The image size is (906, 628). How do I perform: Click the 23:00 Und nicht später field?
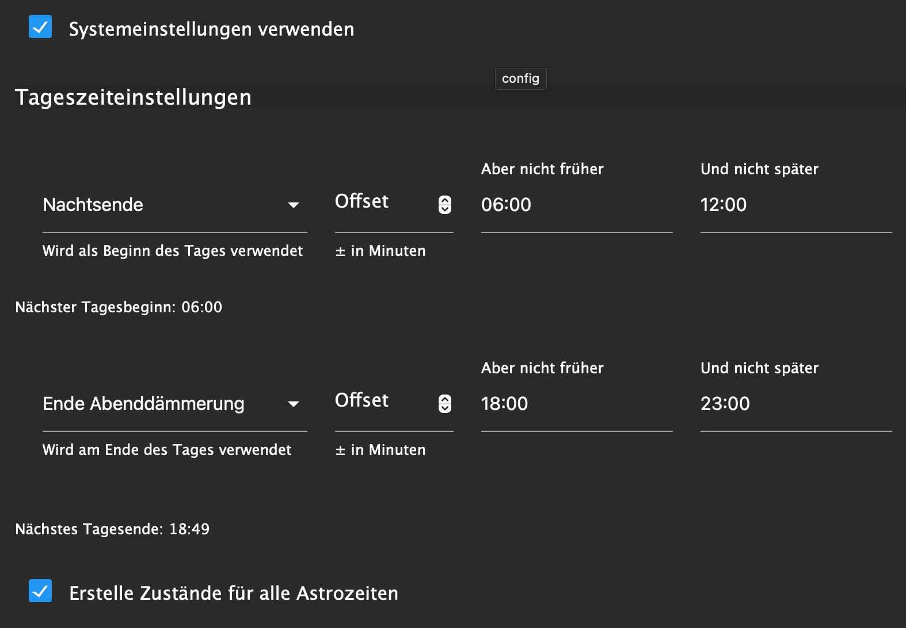click(x=795, y=404)
